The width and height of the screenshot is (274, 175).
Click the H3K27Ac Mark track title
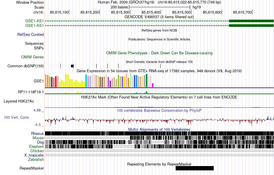(x=159, y=97)
